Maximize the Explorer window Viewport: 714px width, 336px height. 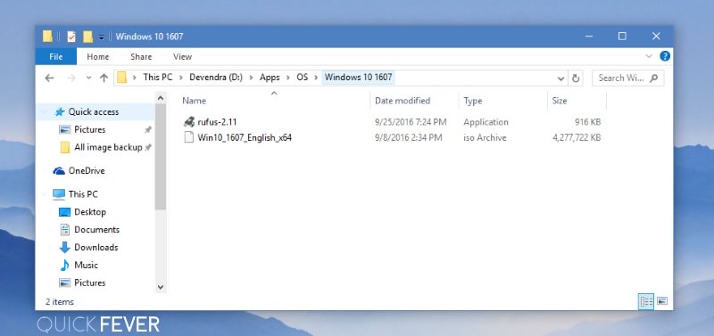[622, 37]
